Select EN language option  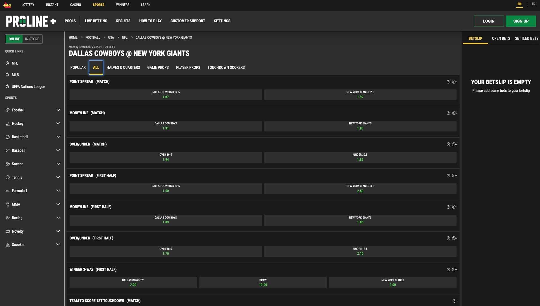519,4
